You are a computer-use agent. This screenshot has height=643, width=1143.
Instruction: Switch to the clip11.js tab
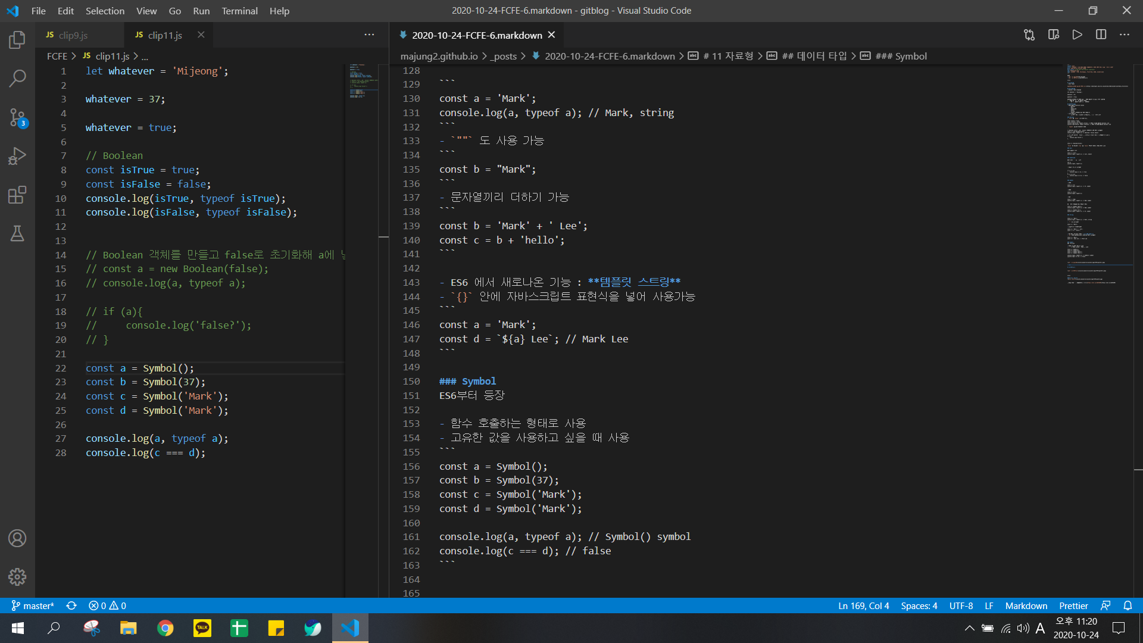point(168,35)
